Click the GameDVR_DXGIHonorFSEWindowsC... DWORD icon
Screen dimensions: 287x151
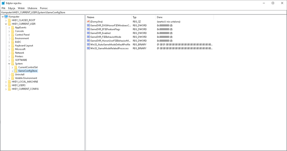click(88, 26)
